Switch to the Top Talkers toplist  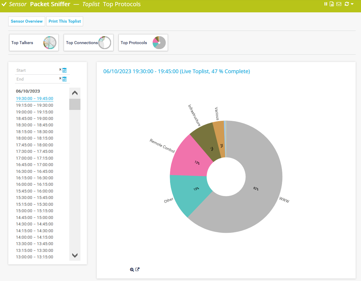pos(34,43)
